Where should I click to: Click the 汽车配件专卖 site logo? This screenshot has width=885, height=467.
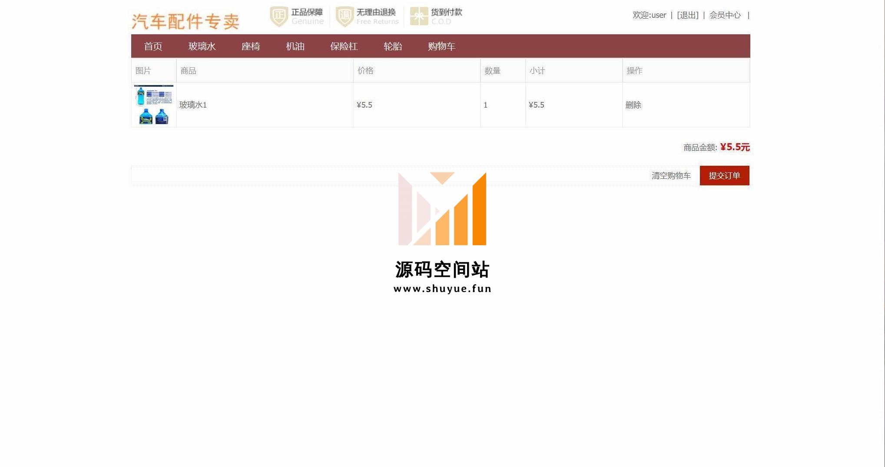[x=186, y=21]
